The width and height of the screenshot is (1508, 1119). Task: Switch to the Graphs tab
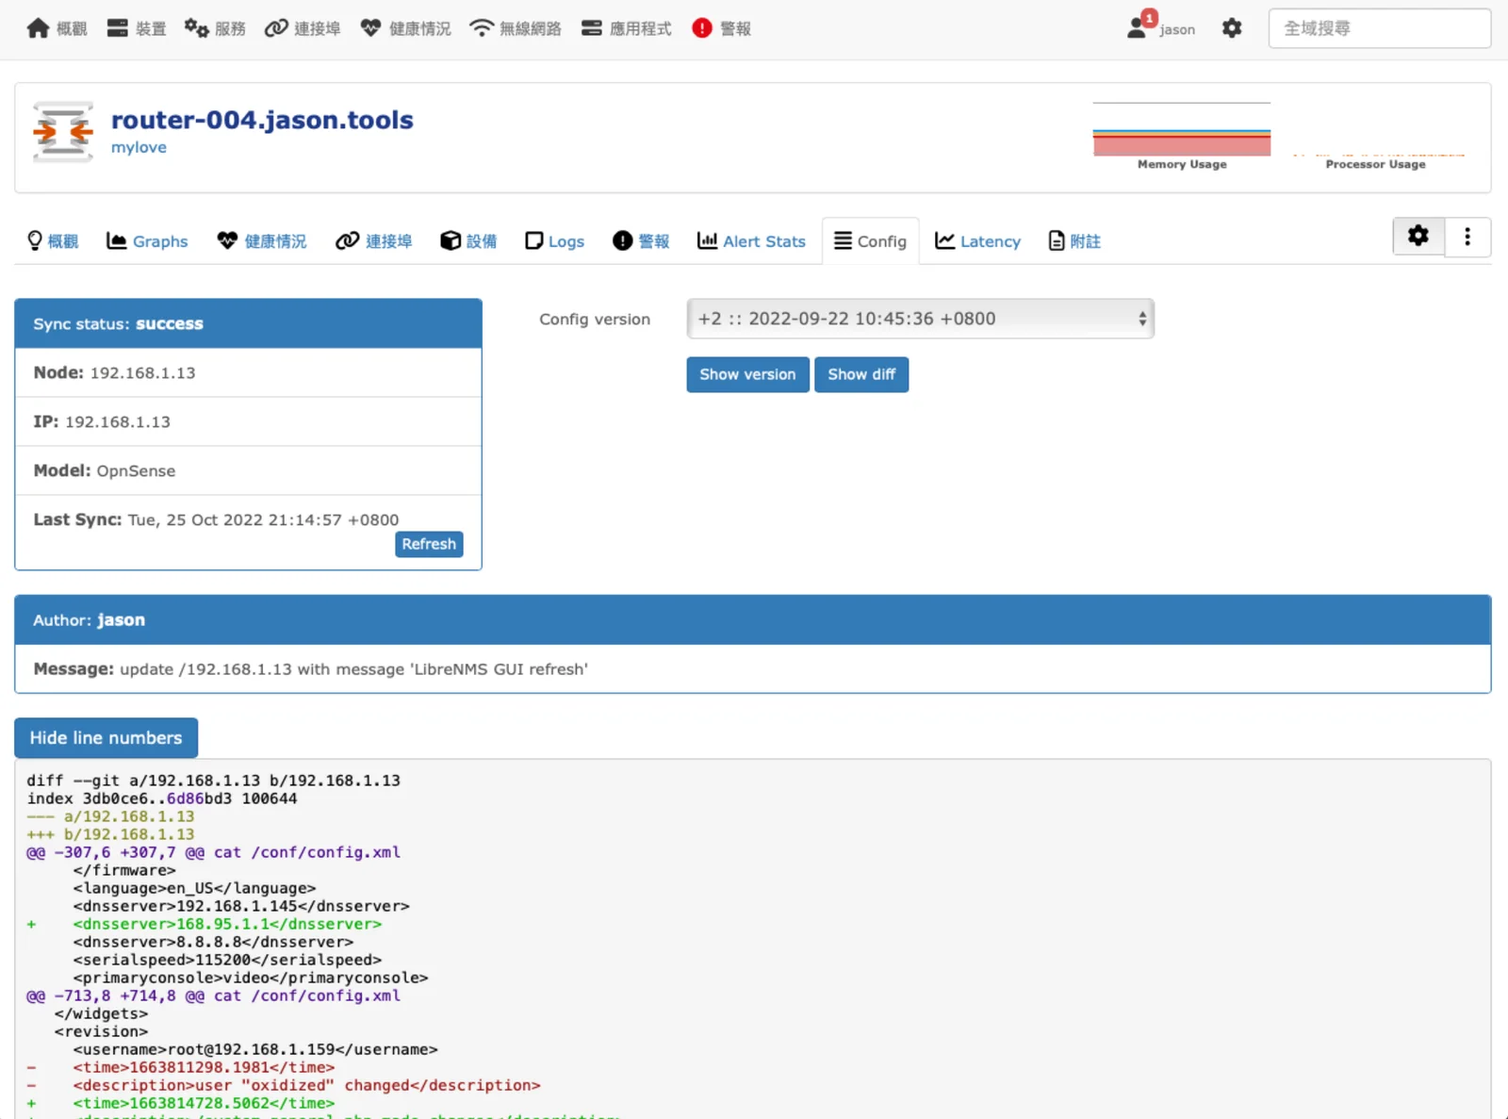pyautogui.click(x=147, y=241)
